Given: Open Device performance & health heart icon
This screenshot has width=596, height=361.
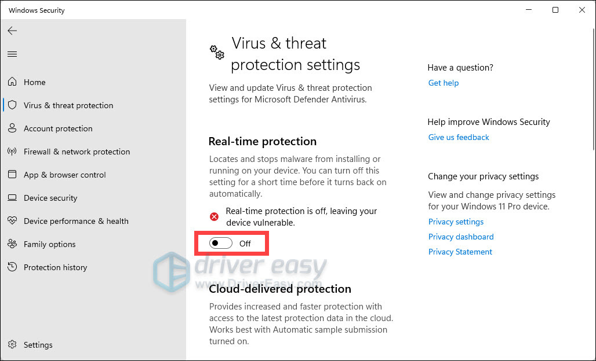Looking at the screenshot, I should [x=12, y=221].
